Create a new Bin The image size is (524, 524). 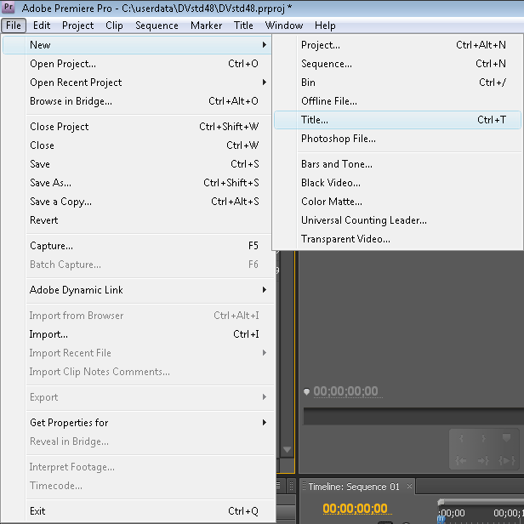point(397,83)
